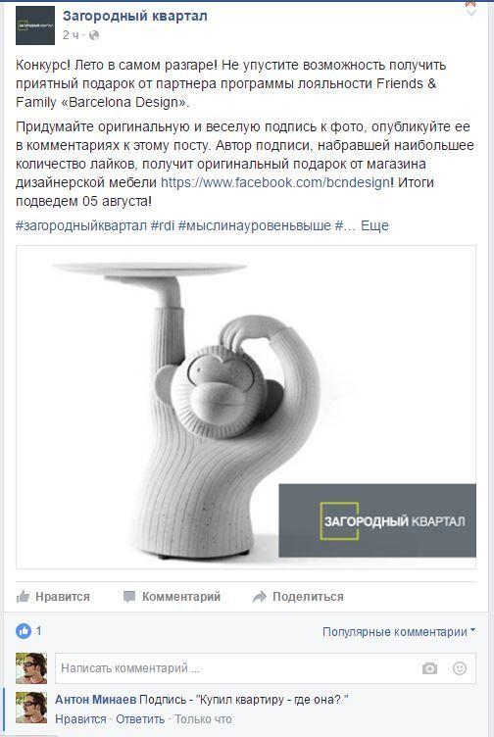Open the emoji smiley picker
This screenshot has width=494, height=737.
pos(460,668)
